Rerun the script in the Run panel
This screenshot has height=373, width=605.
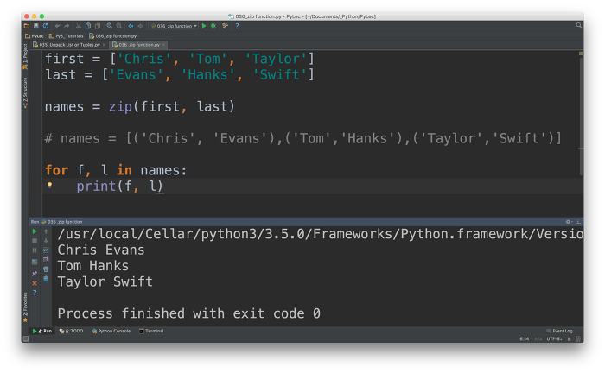tap(35, 231)
